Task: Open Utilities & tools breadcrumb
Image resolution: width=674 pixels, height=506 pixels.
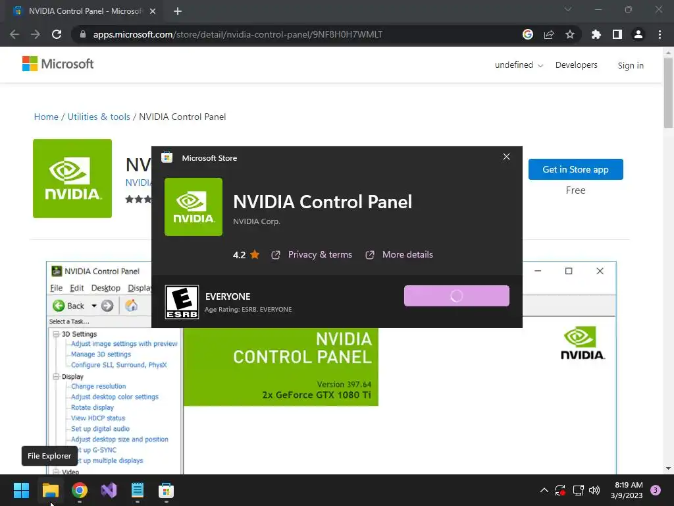Action: (99, 117)
